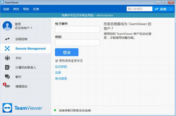Click the TeamViewer title bar icon
176x116 pixels.
pos(2,2)
